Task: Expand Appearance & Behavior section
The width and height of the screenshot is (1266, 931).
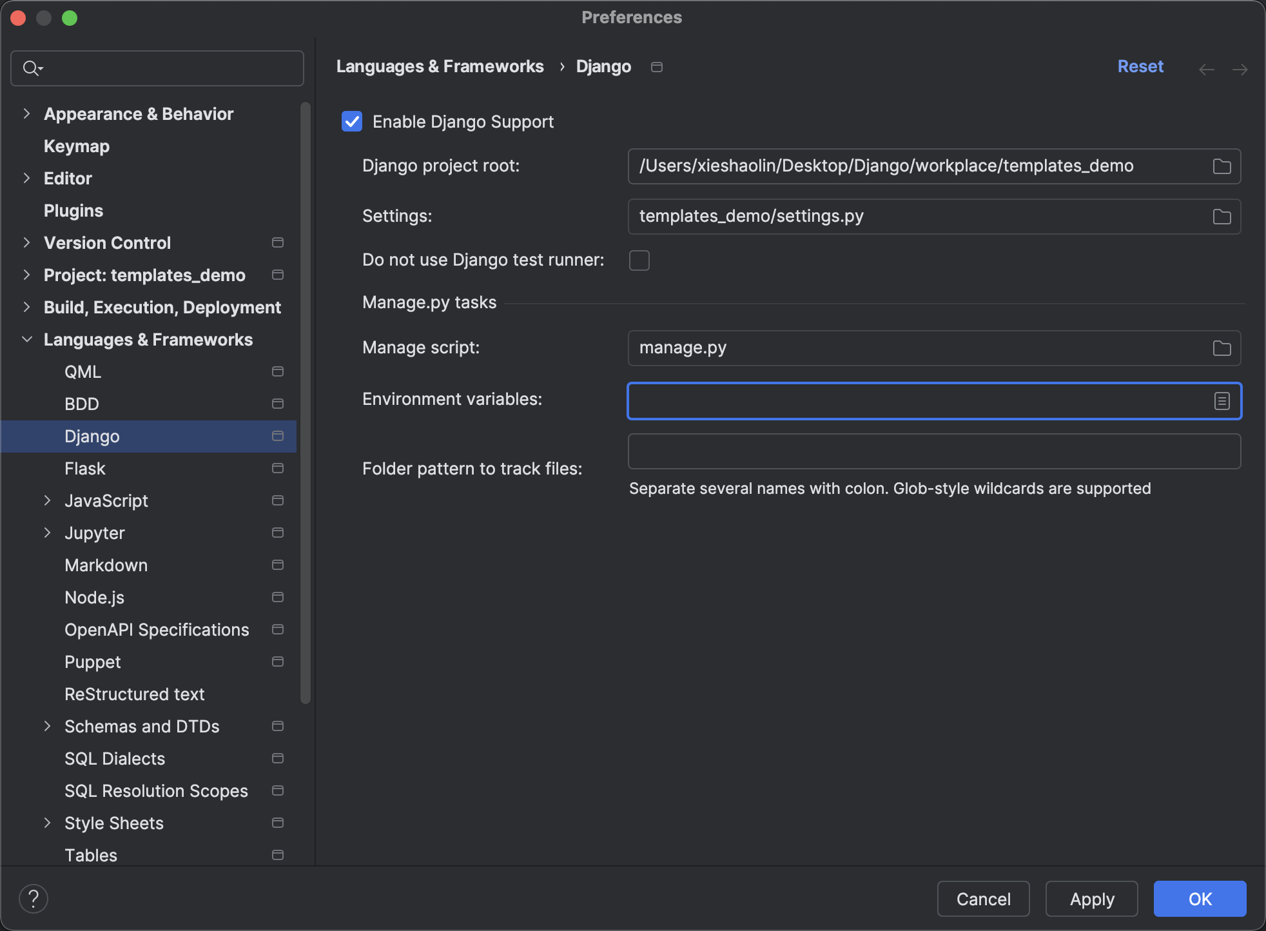Action: (26, 113)
